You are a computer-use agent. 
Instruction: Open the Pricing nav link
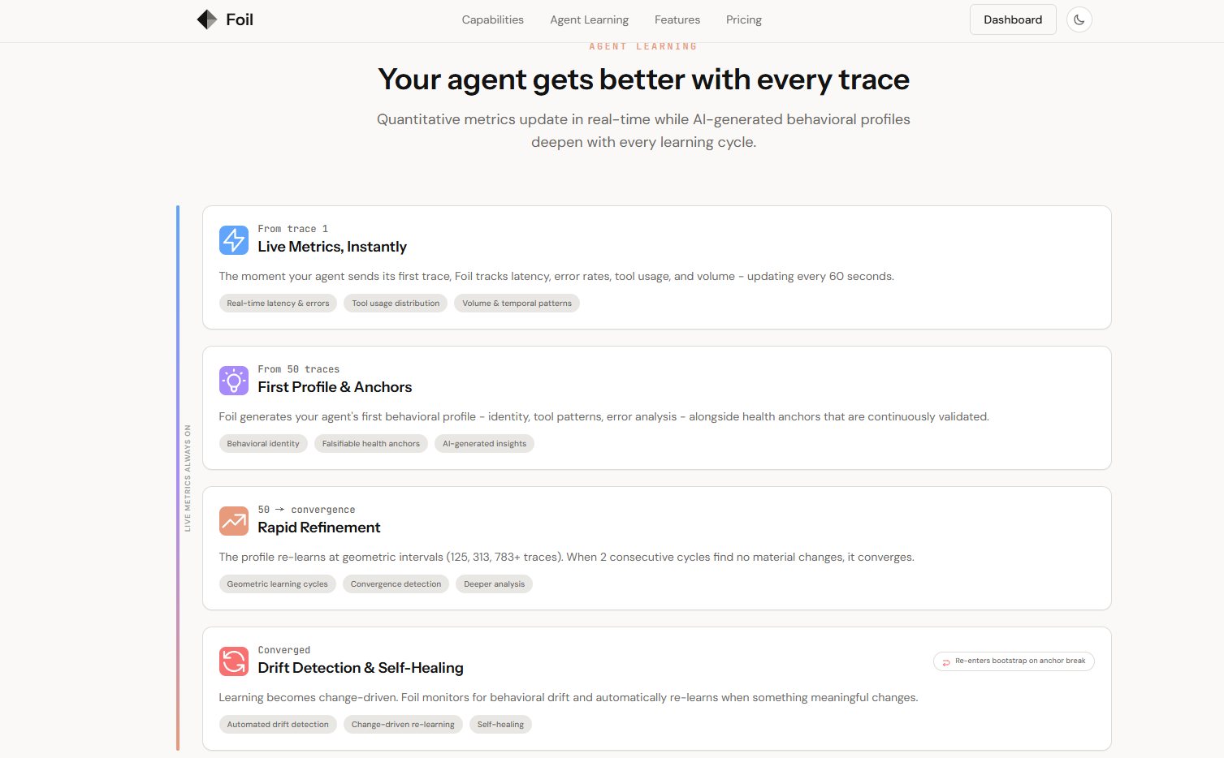[744, 19]
